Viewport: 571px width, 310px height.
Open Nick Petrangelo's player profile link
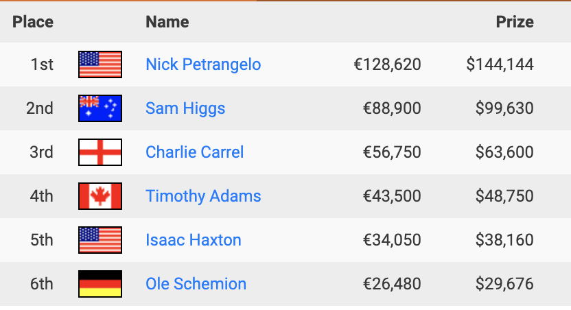pyautogui.click(x=203, y=64)
